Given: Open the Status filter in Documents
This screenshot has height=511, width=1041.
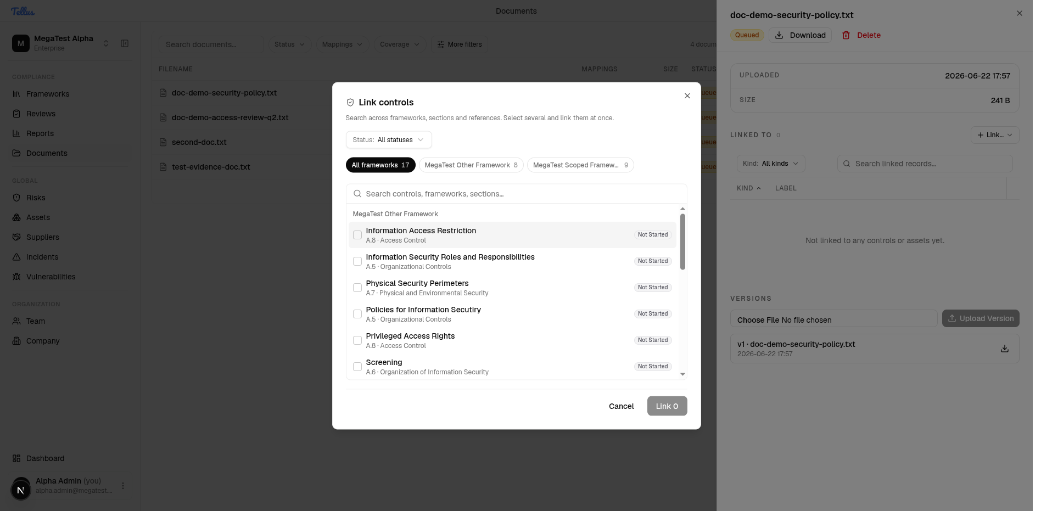Looking at the screenshot, I should 290,44.
